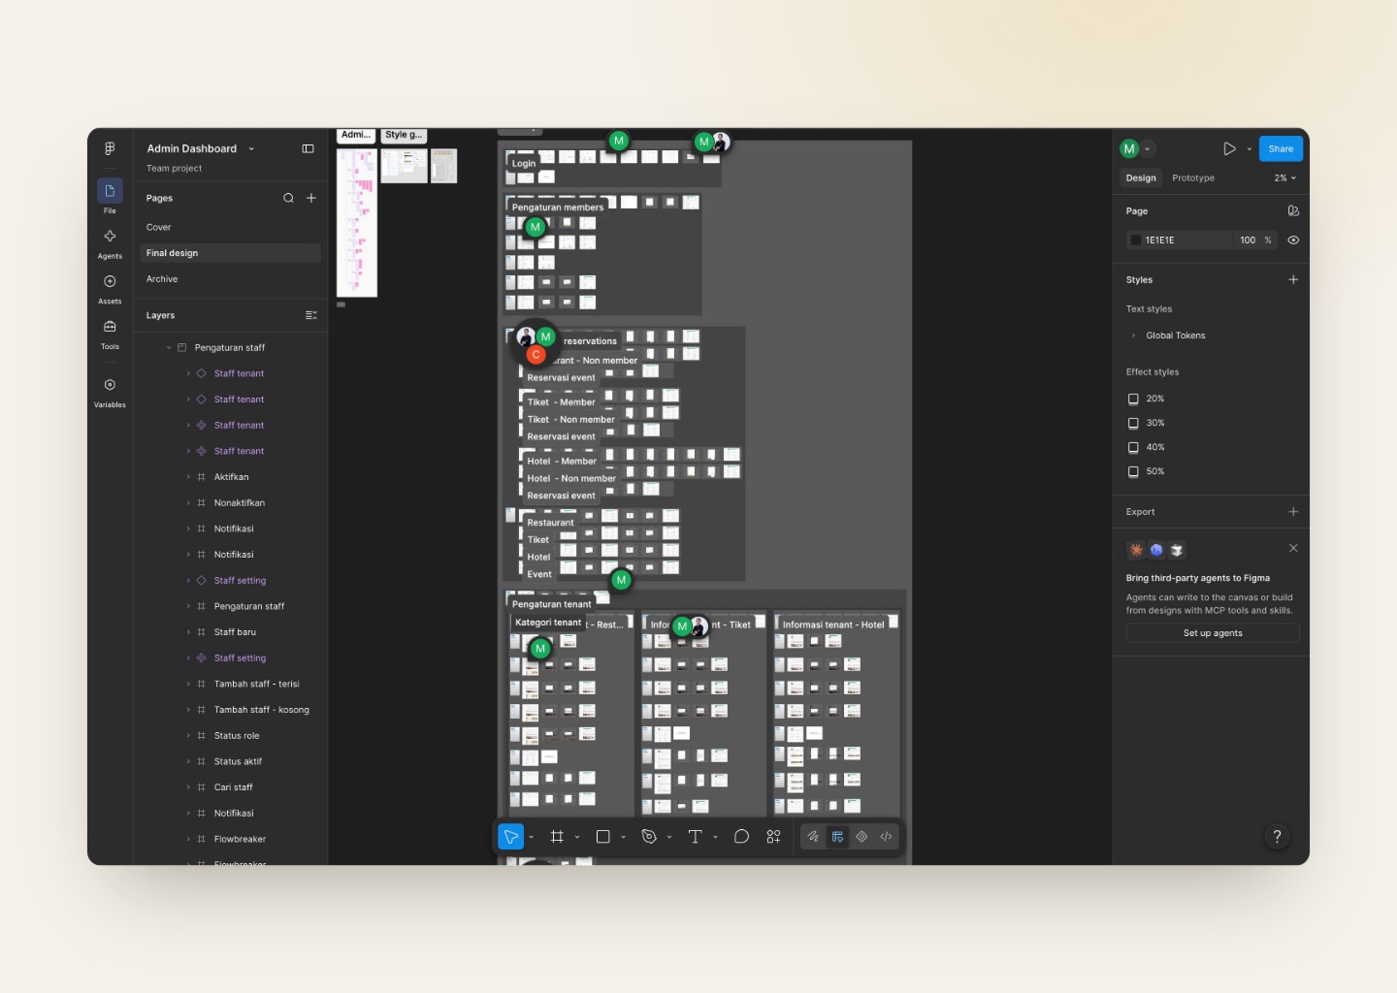The height and width of the screenshot is (993, 1397).
Task: Toggle the sidebar panel collapse icon
Action: 309,148
